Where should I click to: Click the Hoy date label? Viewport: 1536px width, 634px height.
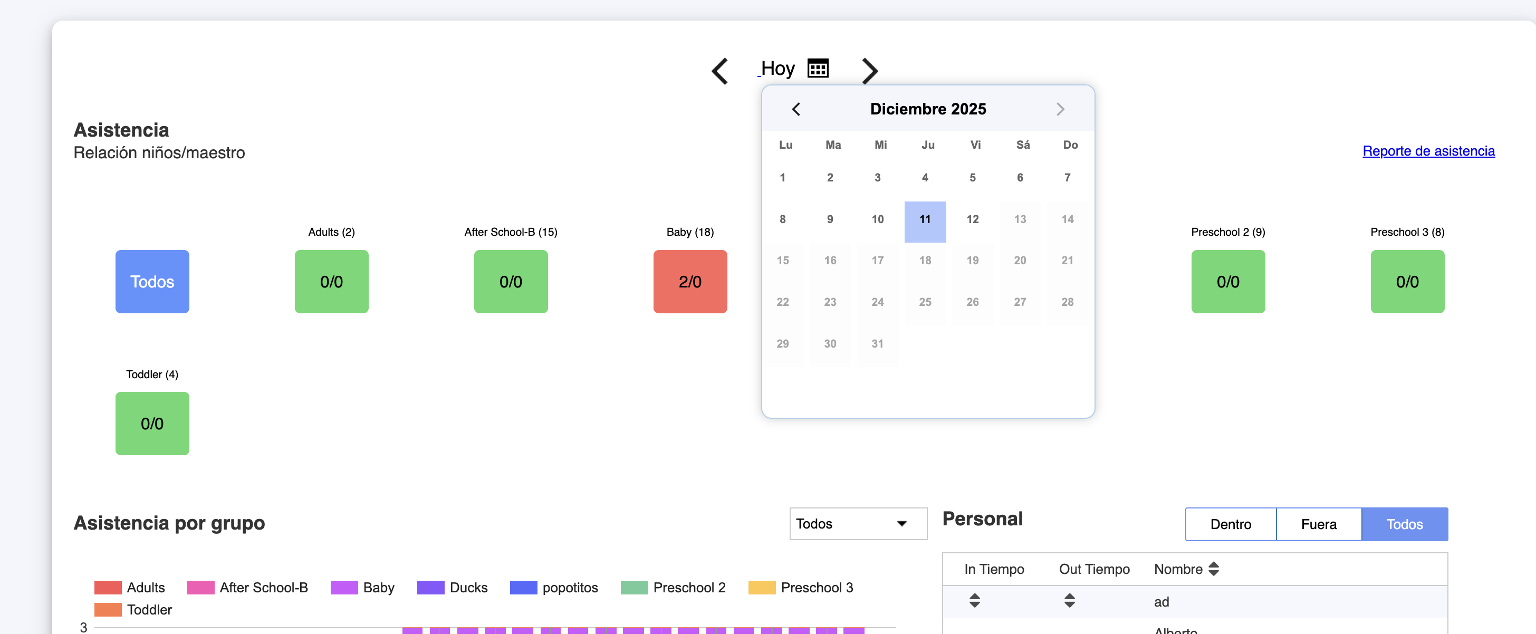tap(777, 69)
